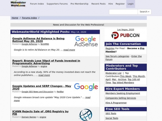Open Supporters Forums in navigation

[x=57, y=4]
